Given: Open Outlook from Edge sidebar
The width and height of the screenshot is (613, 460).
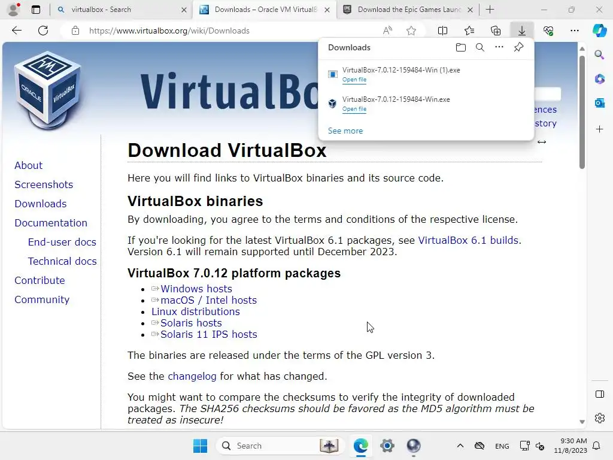Looking at the screenshot, I should [599, 103].
